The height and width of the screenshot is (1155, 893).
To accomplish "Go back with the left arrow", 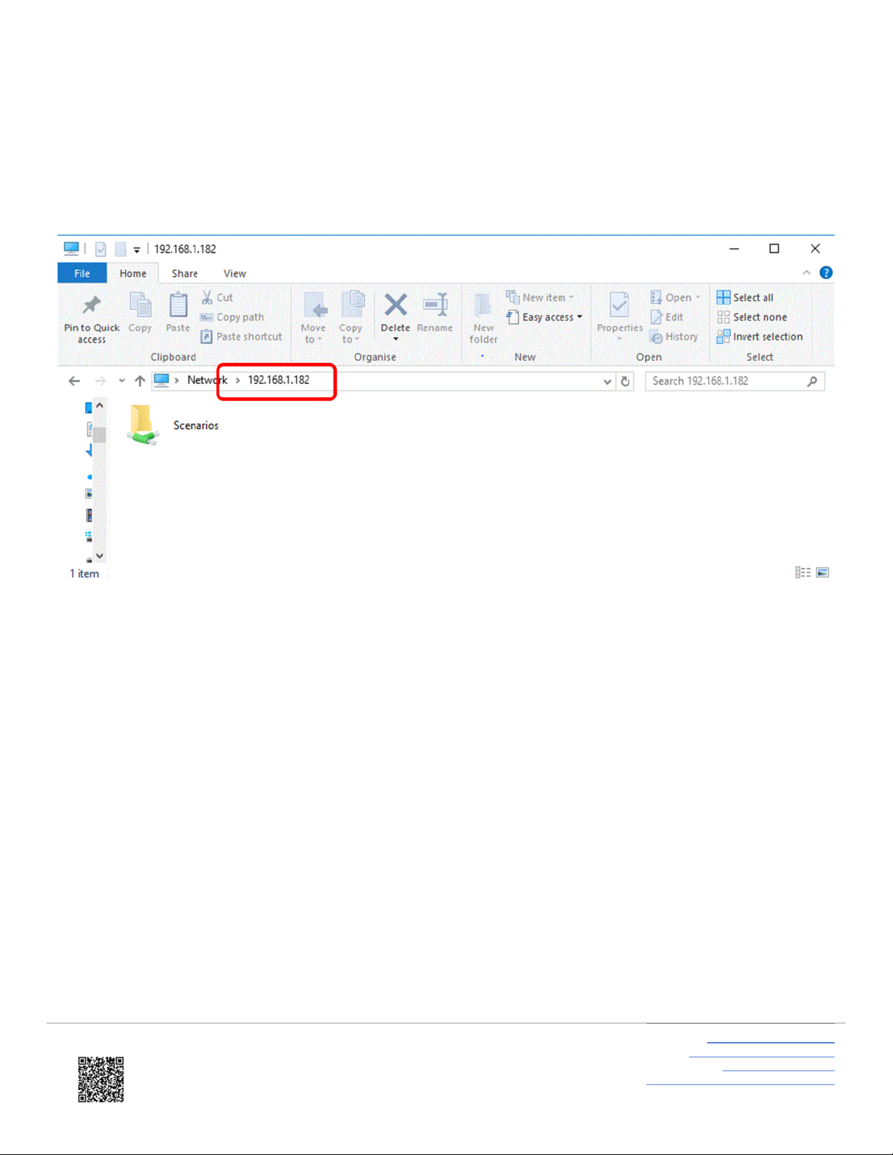I will tap(74, 380).
